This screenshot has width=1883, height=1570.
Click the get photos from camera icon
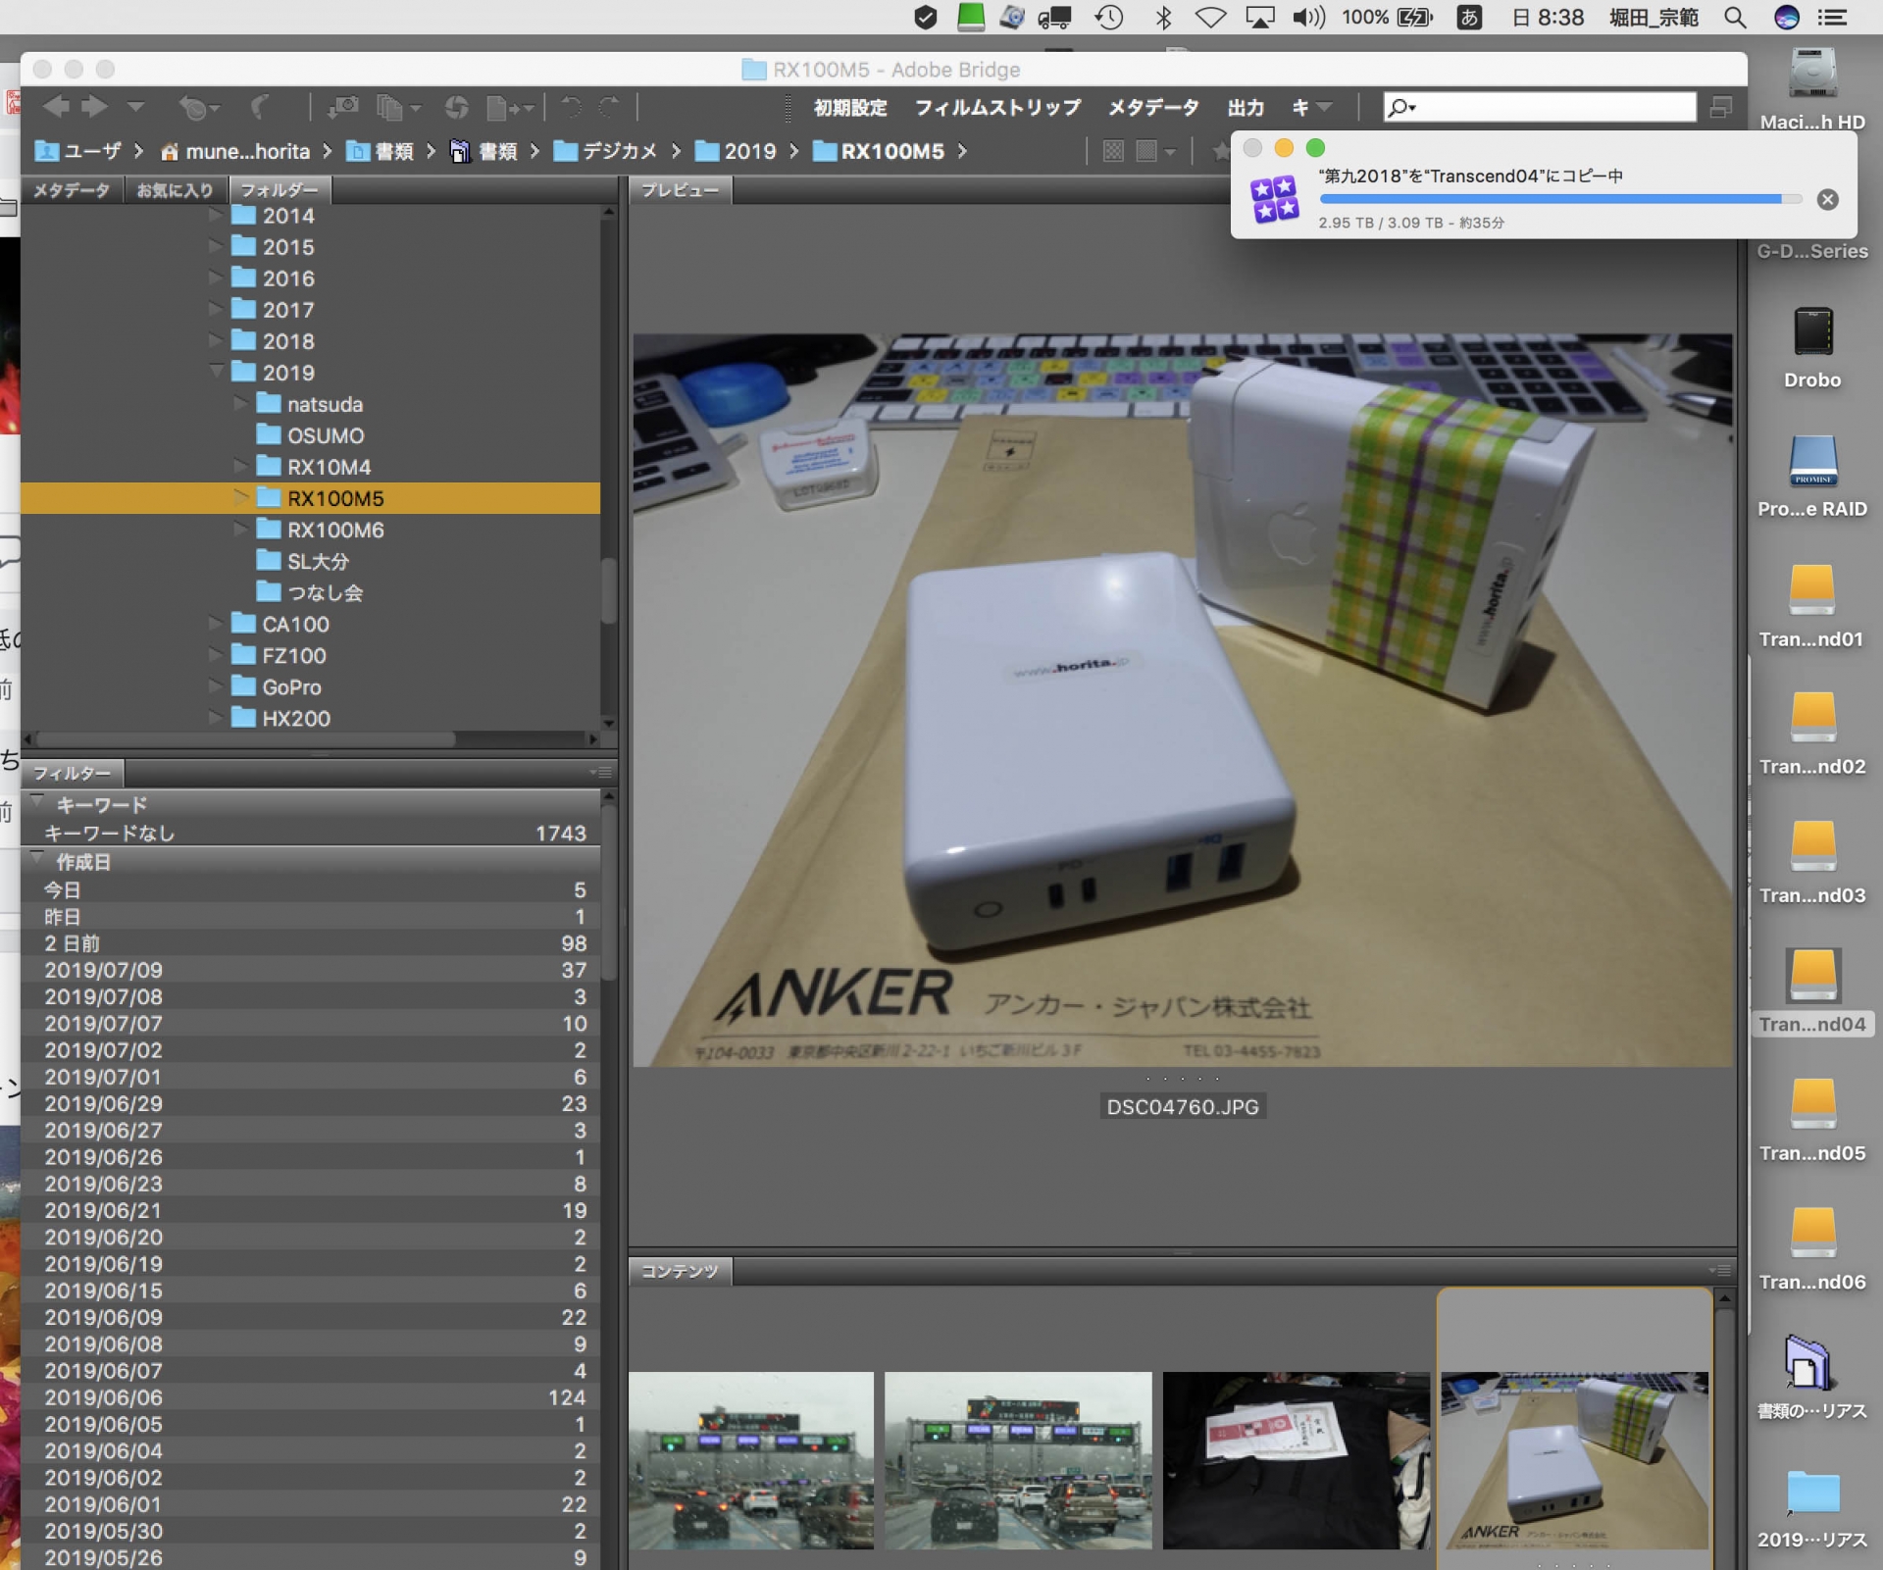click(342, 106)
